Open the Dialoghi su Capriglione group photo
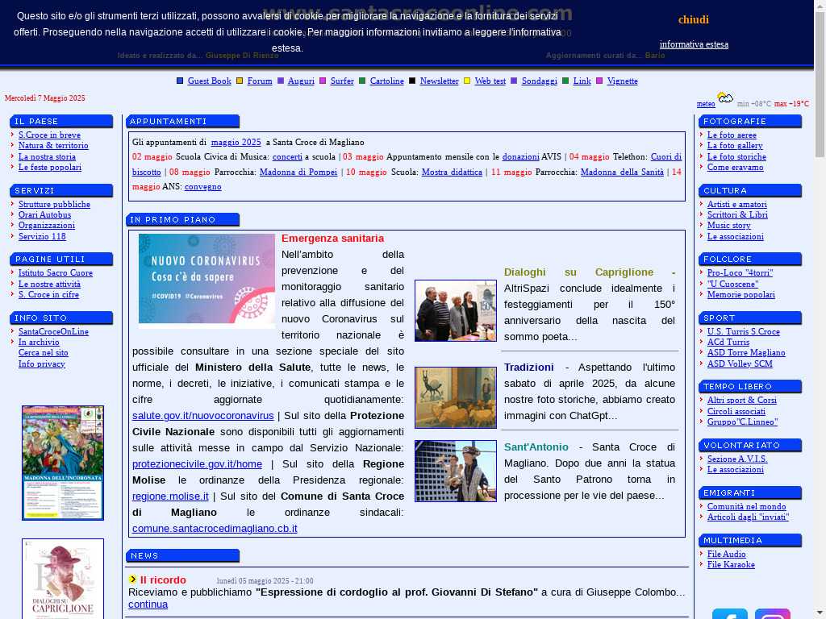The width and height of the screenshot is (826, 619). coord(456,310)
